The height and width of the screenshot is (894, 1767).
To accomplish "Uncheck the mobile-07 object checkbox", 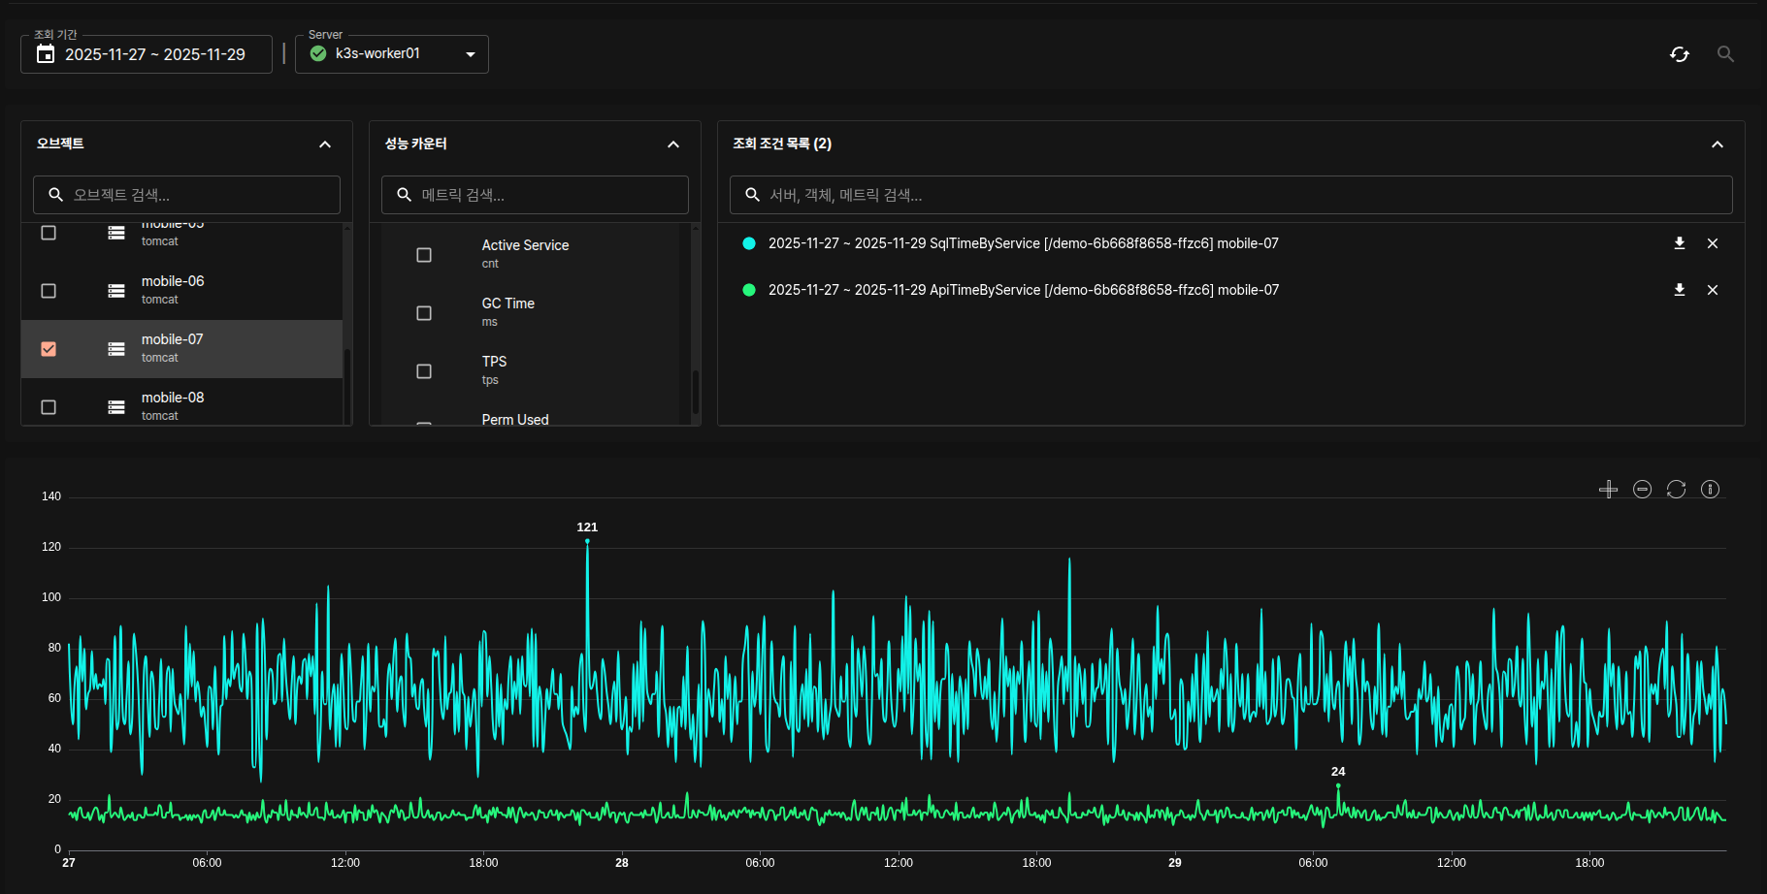I will [49, 349].
